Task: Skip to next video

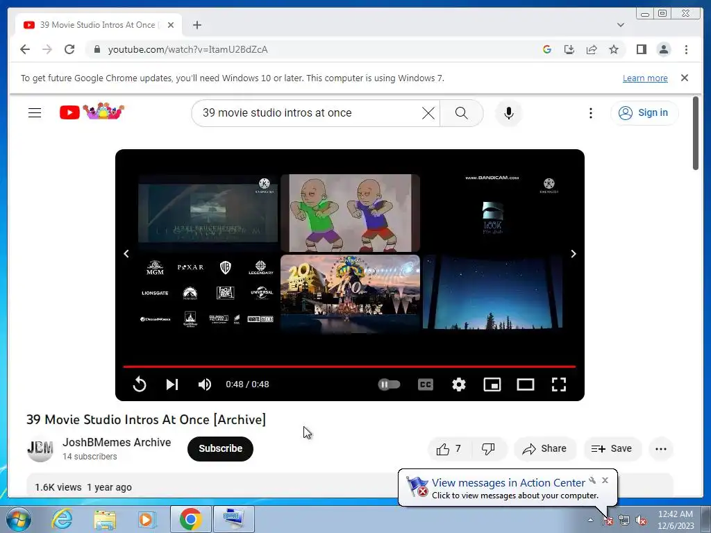Action: (x=172, y=384)
